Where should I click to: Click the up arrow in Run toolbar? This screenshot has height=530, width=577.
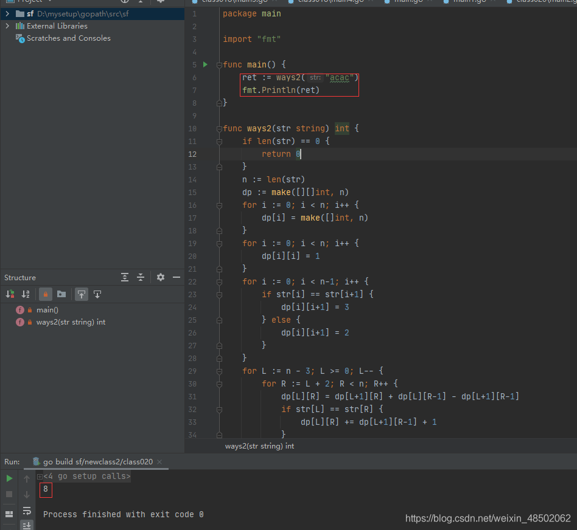pos(27,478)
